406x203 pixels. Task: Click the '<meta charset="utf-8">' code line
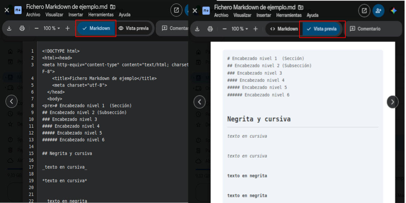tap(80, 85)
